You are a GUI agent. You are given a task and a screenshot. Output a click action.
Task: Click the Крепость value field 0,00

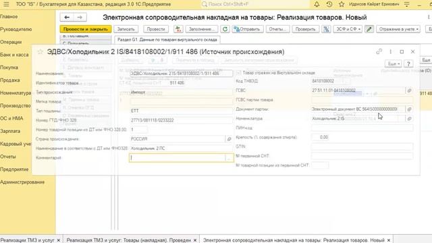pyautogui.click(x=320, y=137)
